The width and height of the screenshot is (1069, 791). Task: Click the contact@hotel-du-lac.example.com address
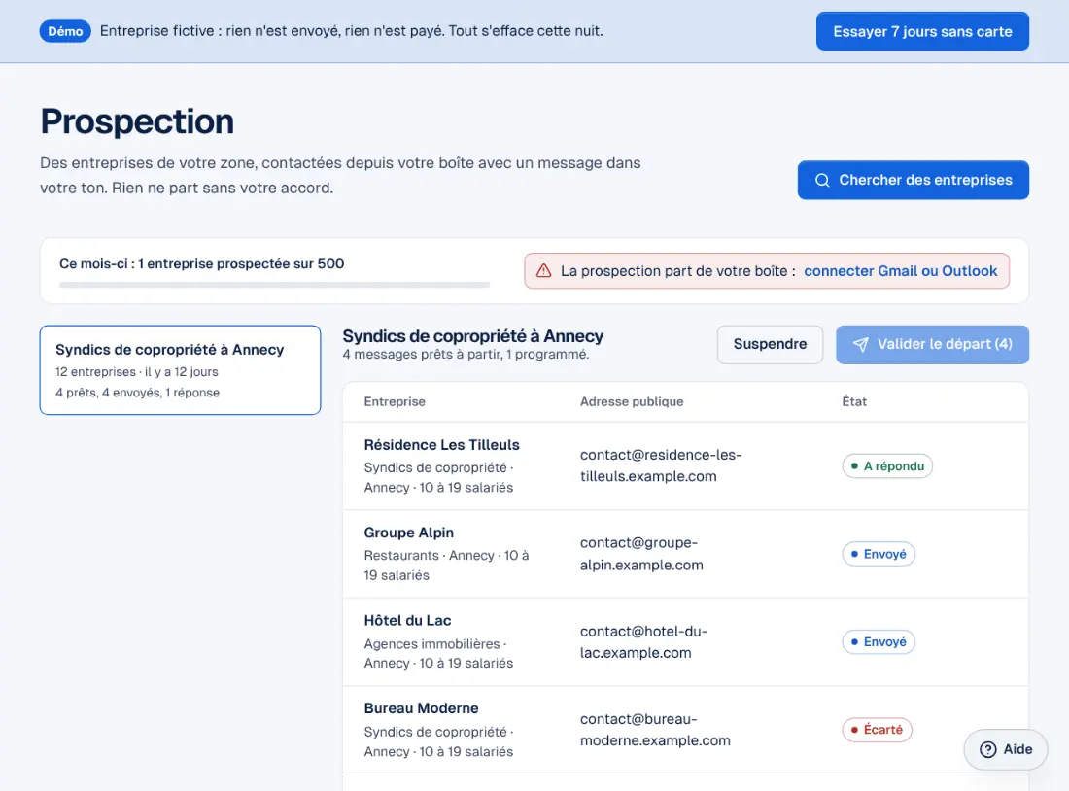click(643, 641)
